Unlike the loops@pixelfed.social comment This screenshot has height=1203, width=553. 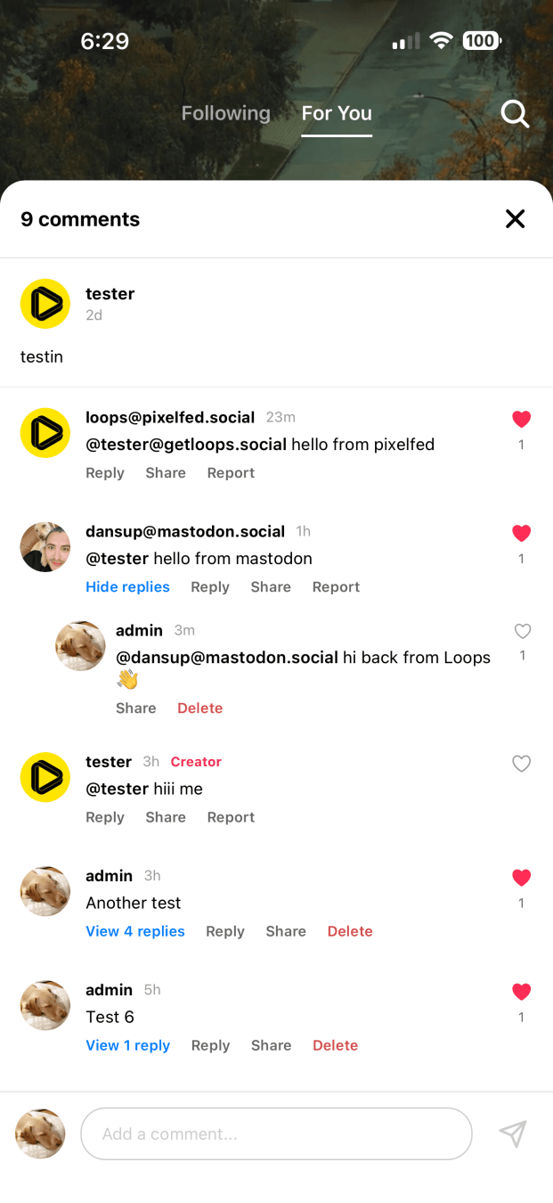[522, 419]
